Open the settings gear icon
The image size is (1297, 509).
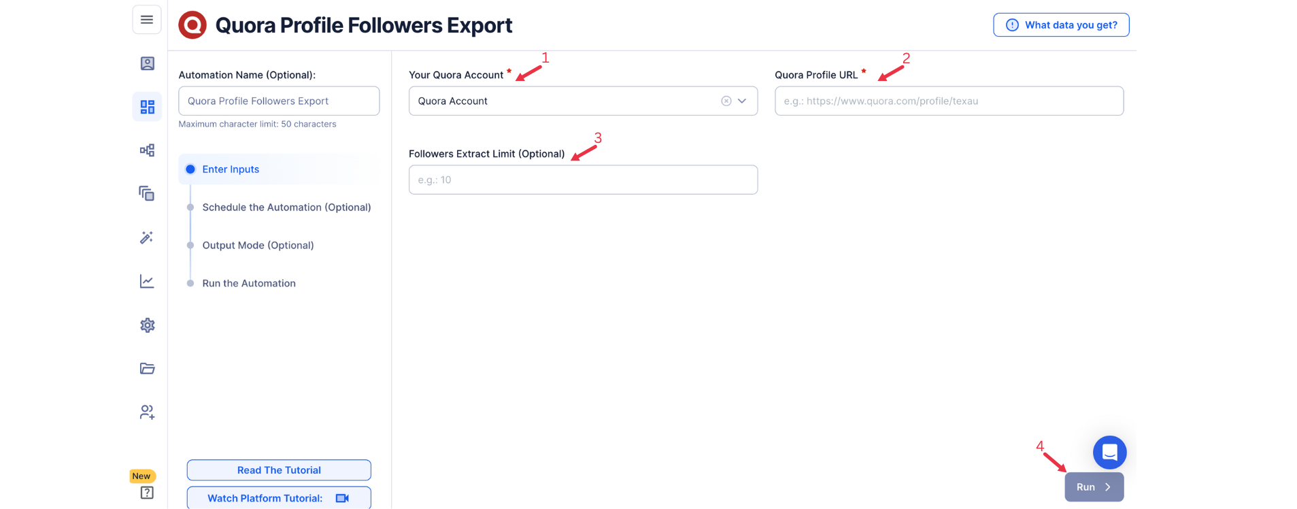pyautogui.click(x=147, y=325)
